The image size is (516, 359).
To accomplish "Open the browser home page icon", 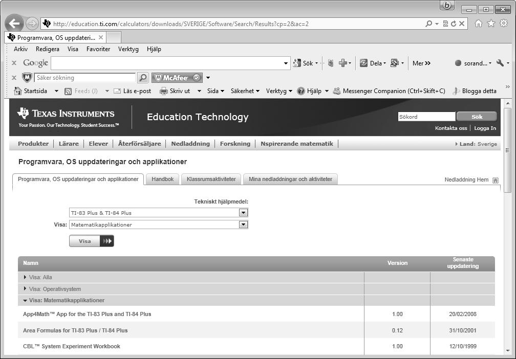I will (x=479, y=24).
